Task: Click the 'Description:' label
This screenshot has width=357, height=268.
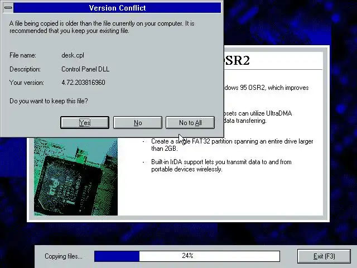Action: click(25, 69)
